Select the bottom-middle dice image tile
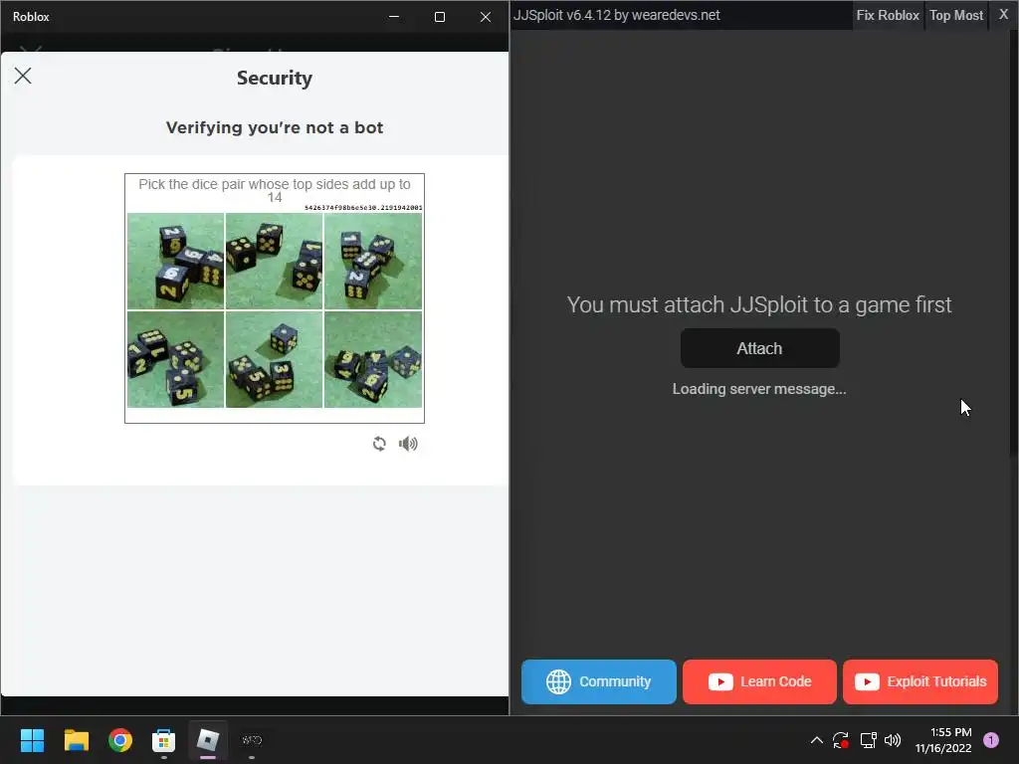 pos(275,359)
